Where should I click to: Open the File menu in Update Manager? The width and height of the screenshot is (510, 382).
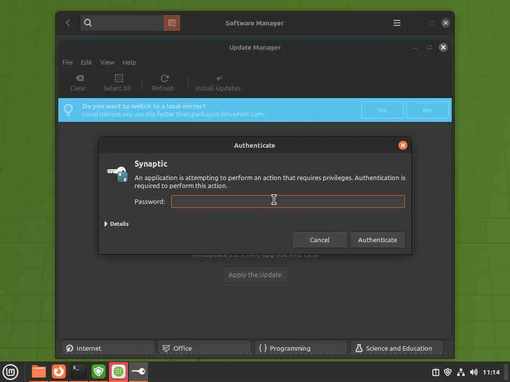click(67, 62)
